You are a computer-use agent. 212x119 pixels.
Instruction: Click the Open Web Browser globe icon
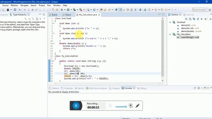(x=140, y=10)
